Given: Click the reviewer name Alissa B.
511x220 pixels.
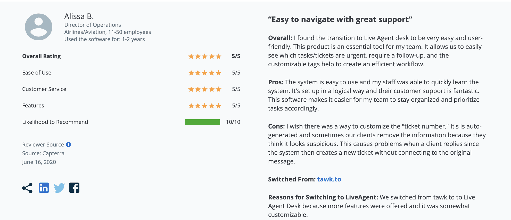Looking at the screenshot, I should pyautogui.click(x=79, y=16).
